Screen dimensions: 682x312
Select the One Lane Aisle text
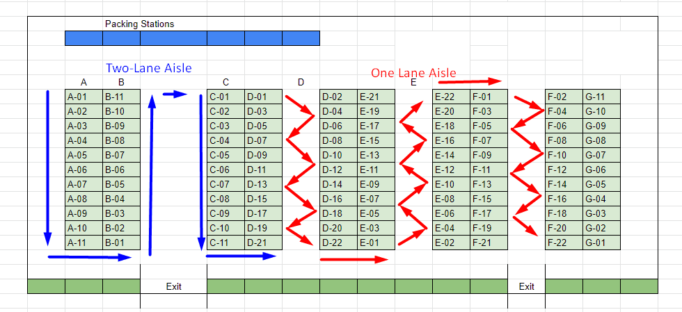point(413,72)
